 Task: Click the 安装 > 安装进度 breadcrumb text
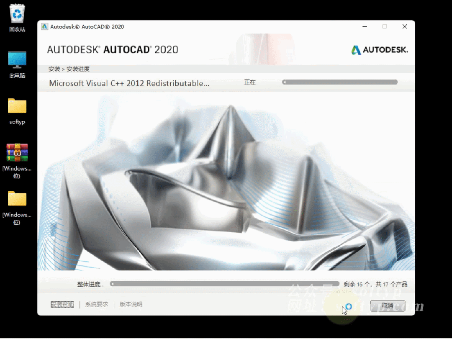(x=69, y=69)
